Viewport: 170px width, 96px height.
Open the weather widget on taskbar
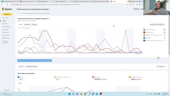(x=7, y=94)
